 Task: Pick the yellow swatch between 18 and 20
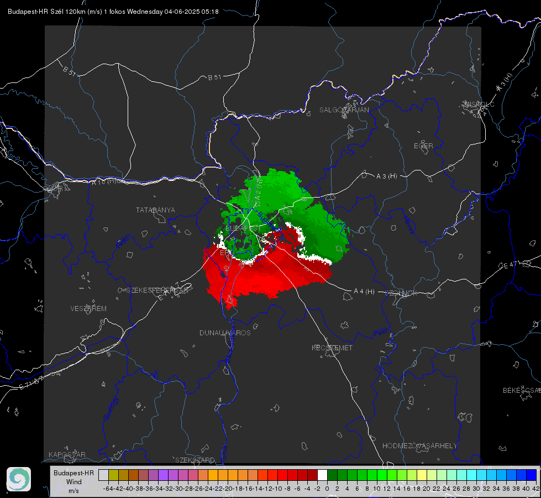422,475
